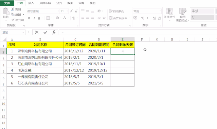Decrease decimal places

[159, 18]
